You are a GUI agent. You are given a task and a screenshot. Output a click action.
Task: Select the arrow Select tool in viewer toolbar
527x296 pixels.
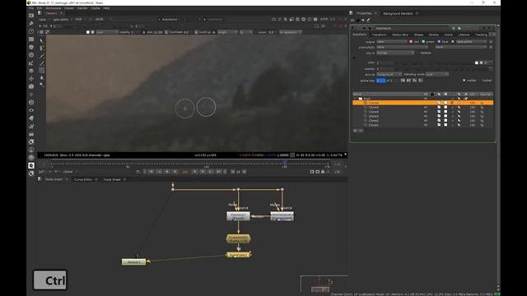click(x=42, y=41)
